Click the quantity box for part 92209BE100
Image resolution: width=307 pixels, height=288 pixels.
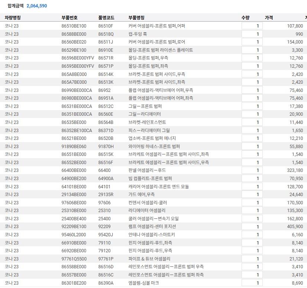[x=252, y=227]
